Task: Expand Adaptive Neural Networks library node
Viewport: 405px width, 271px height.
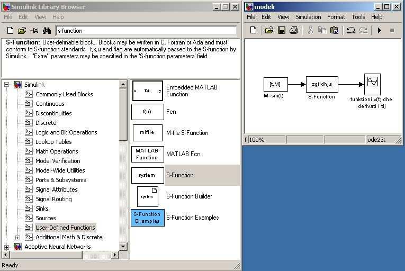Action: pos(6,247)
